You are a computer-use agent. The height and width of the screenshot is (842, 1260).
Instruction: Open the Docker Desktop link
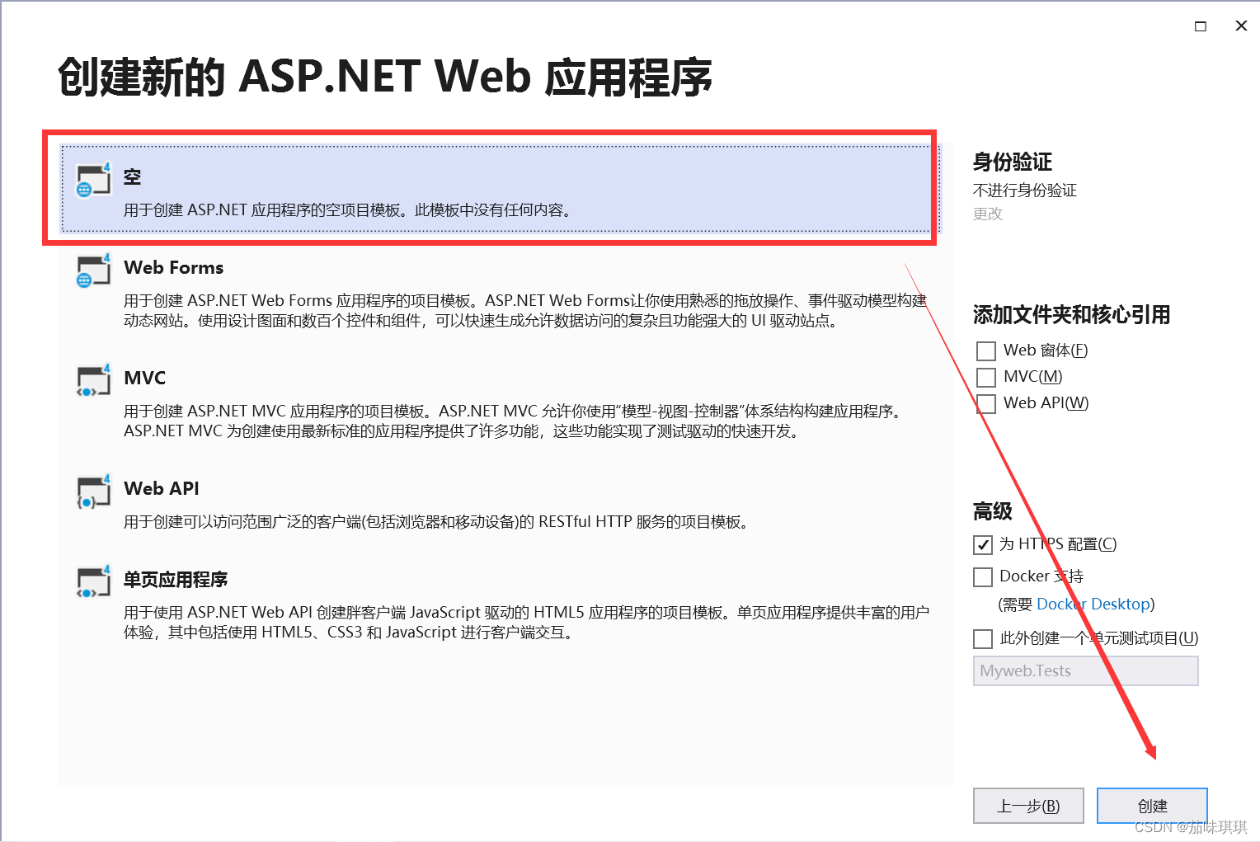coord(1093,604)
